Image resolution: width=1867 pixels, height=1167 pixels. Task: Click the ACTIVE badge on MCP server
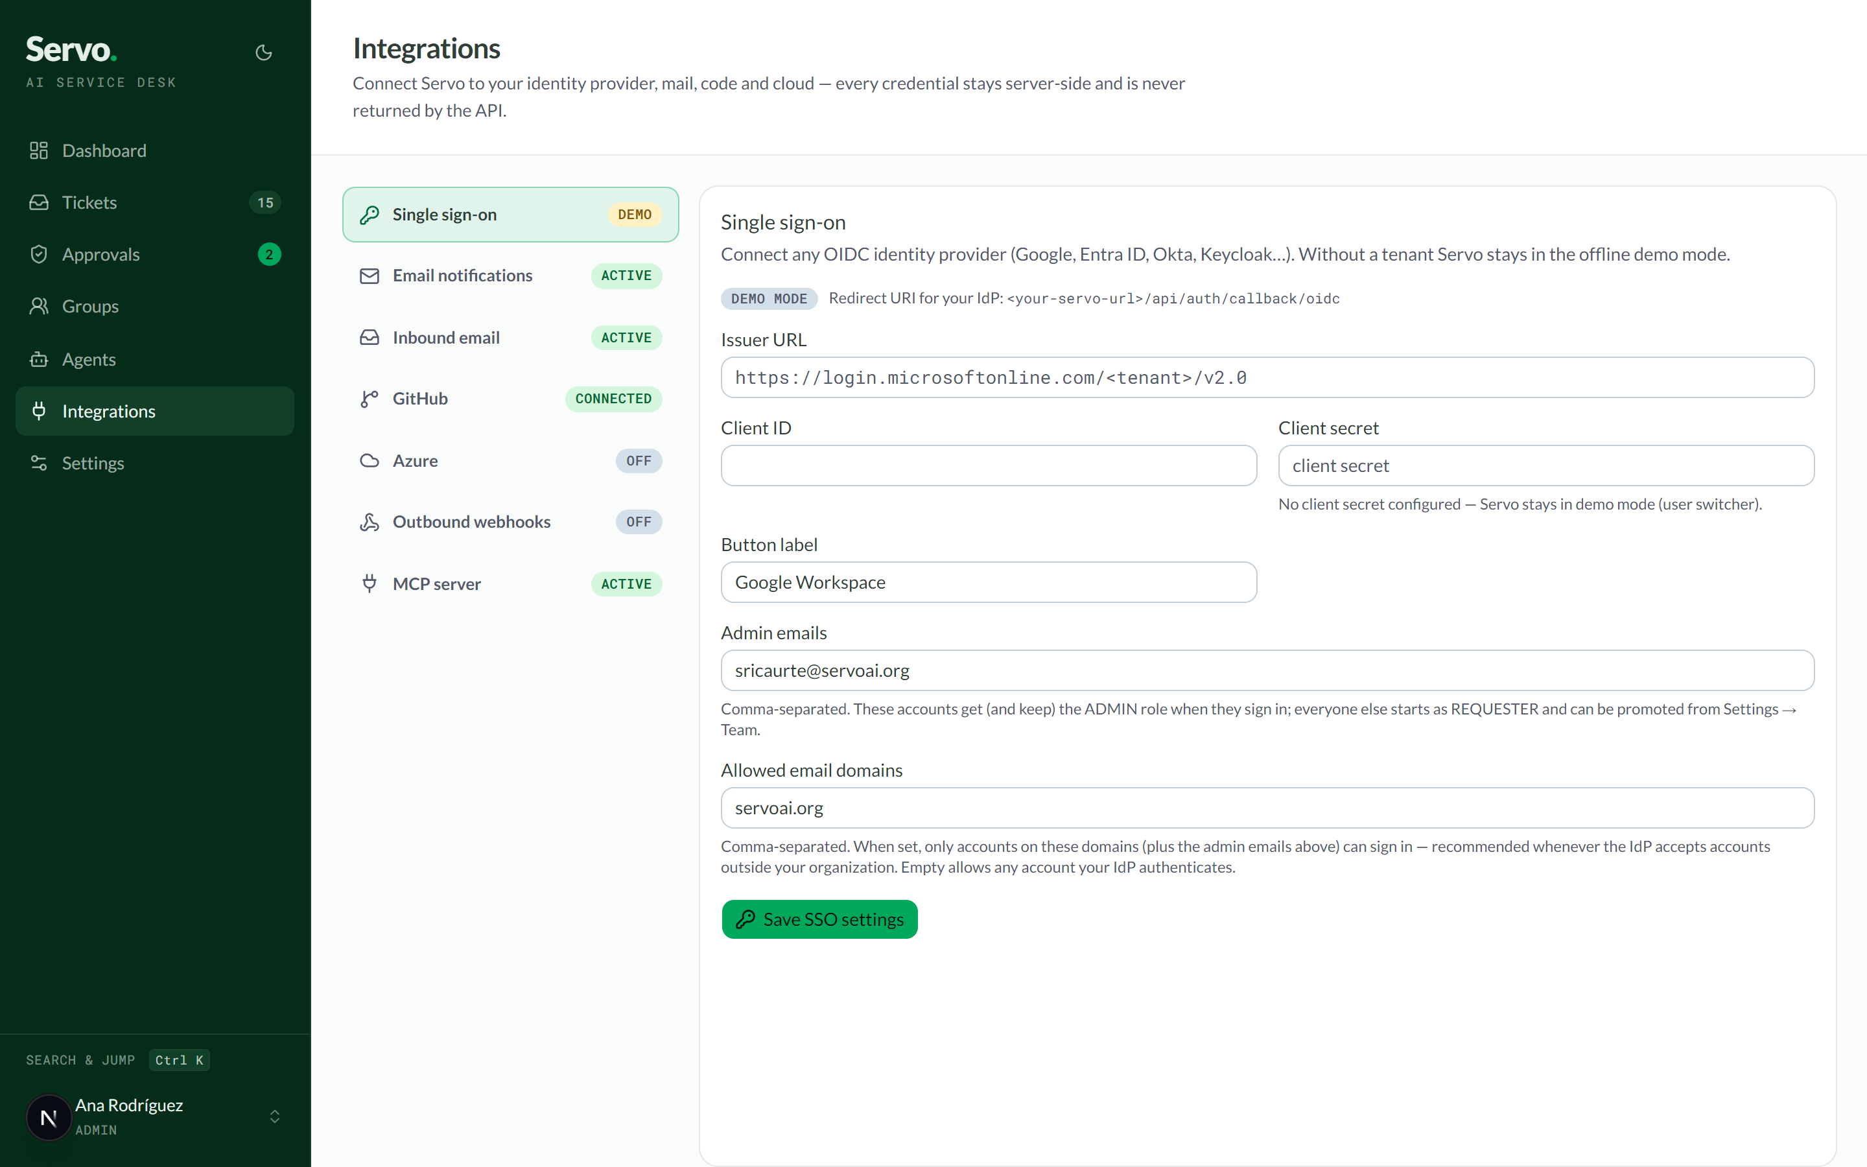click(626, 583)
